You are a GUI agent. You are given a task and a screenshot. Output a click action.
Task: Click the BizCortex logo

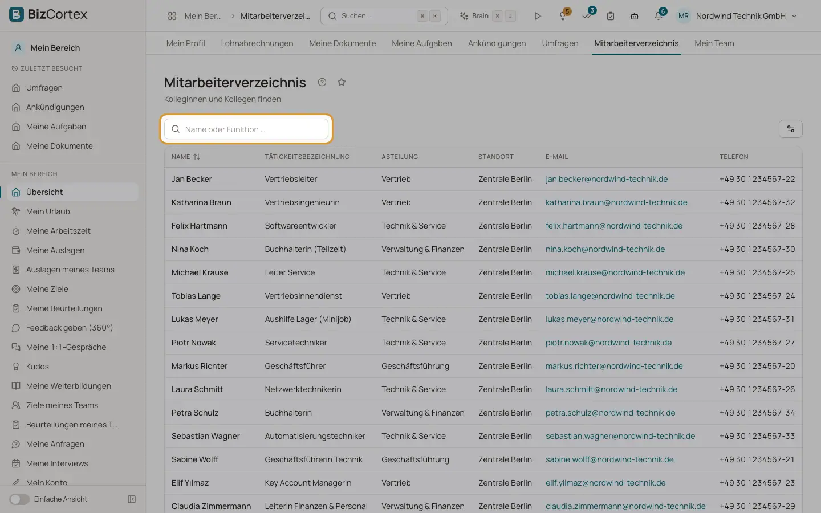pyautogui.click(x=48, y=15)
